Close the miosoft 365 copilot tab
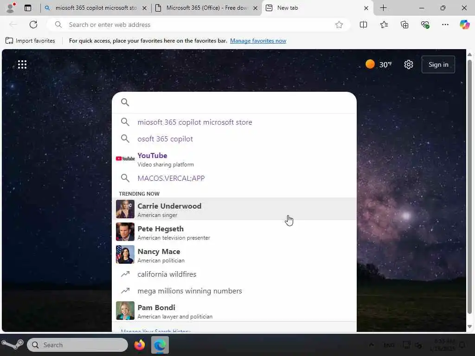This screenshot has height=356, width=475. 145,8
